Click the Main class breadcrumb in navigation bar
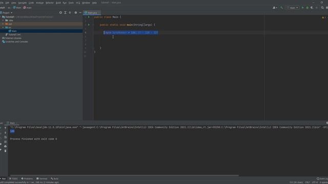 coord(17,8)
